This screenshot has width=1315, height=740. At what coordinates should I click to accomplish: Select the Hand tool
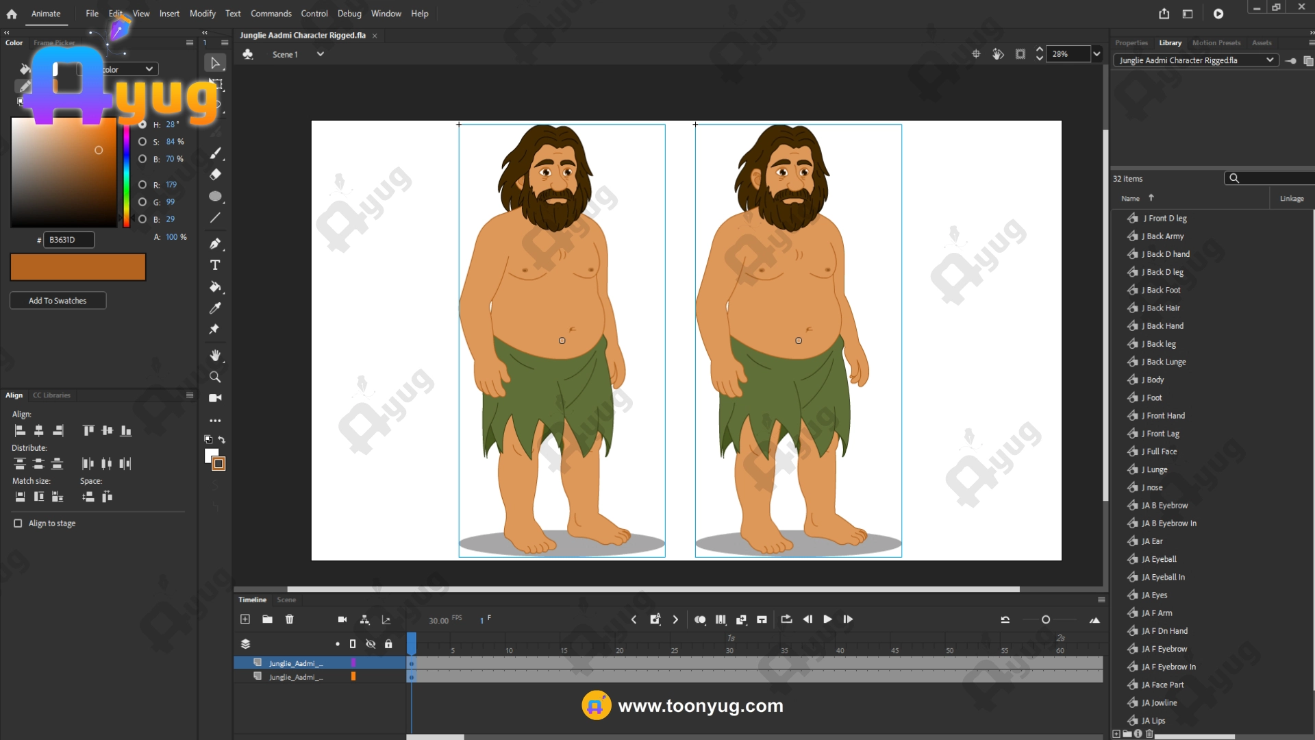pos(215,355)
